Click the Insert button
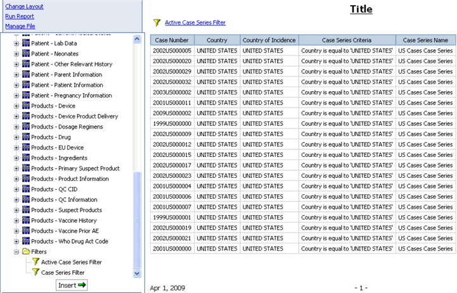Image resolution: width=457 pixels, height=293 pixels. click(72, 285)
